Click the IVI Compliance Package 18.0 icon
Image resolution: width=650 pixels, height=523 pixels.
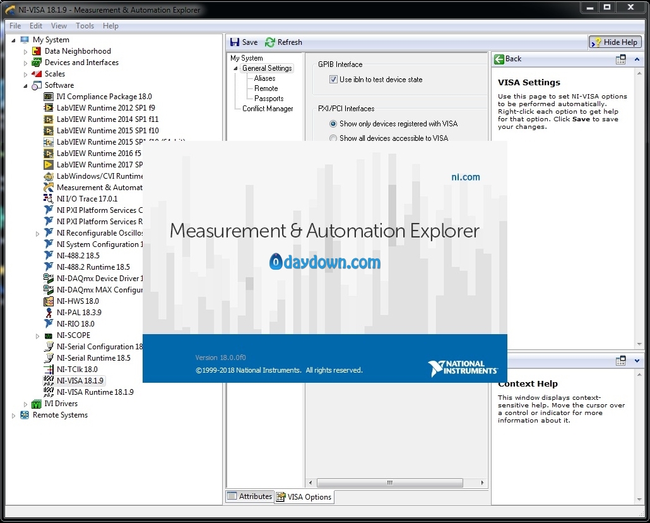pyautogui.click(x=49, y=97)
